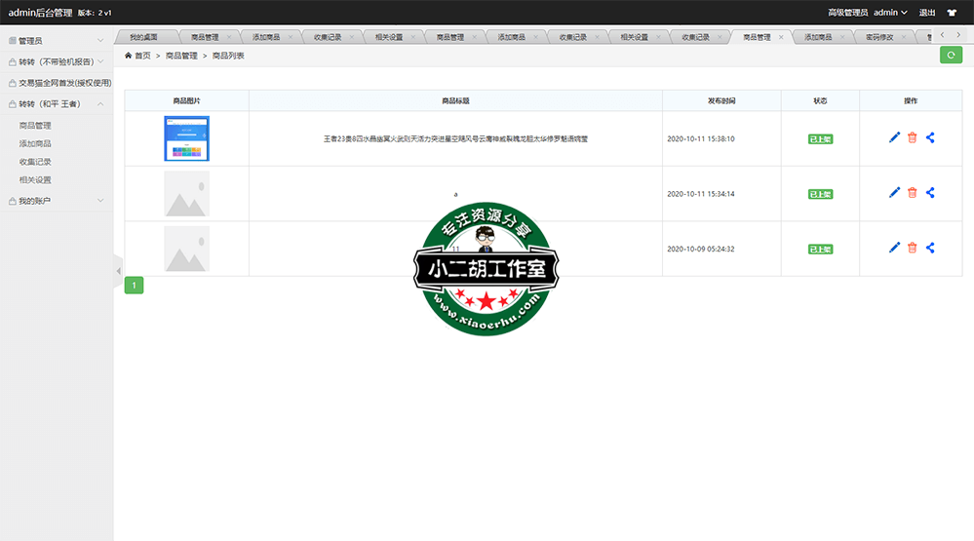Delete the first product using the trash icon
Screen dimensions: 974x541
913,138
